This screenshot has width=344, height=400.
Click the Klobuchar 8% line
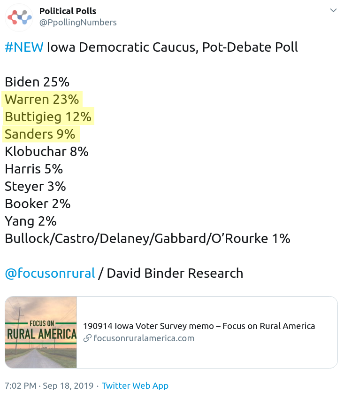click(x=46, y=151)
